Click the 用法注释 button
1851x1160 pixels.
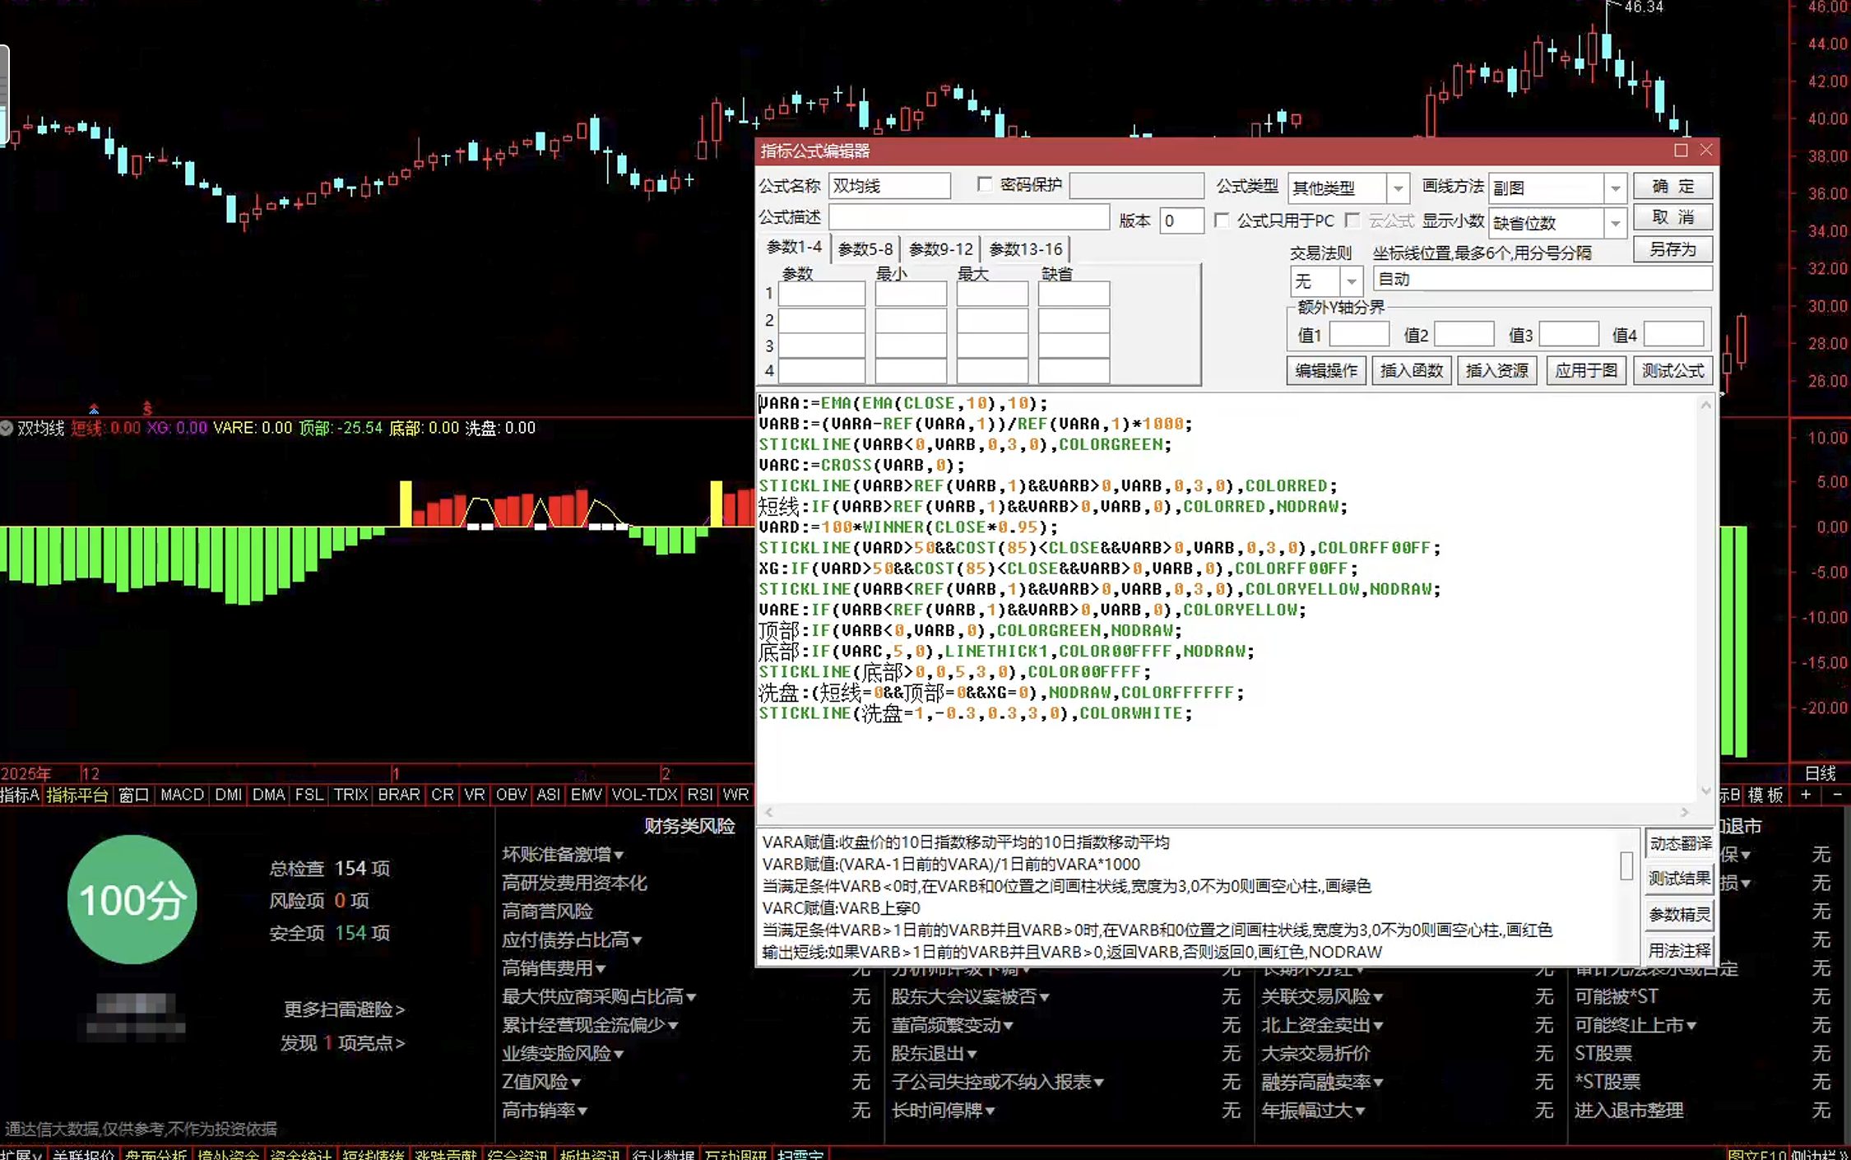[1680, 951]
